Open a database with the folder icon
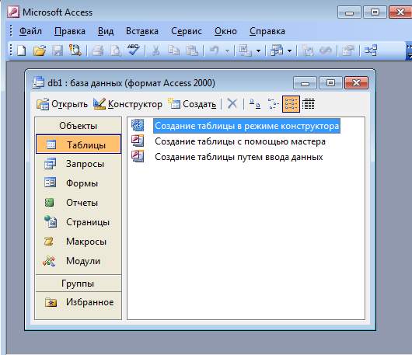The height and width of the screenshot is (355, 412). 40,50
